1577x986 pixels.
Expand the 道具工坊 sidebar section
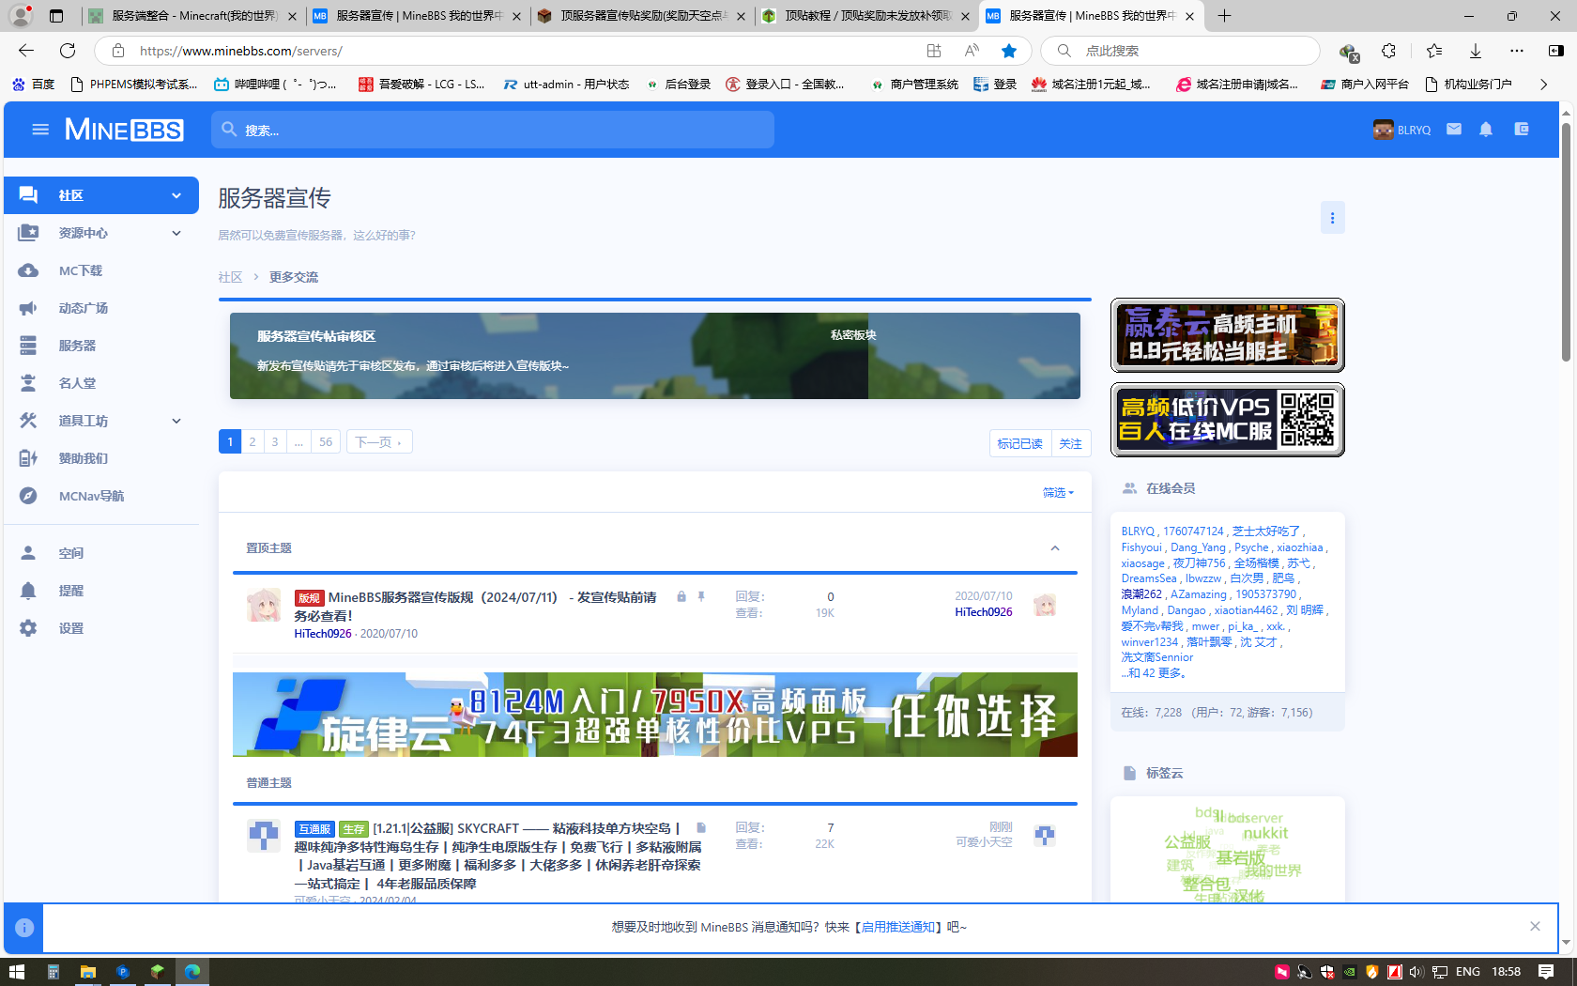[x=176, y=421]
